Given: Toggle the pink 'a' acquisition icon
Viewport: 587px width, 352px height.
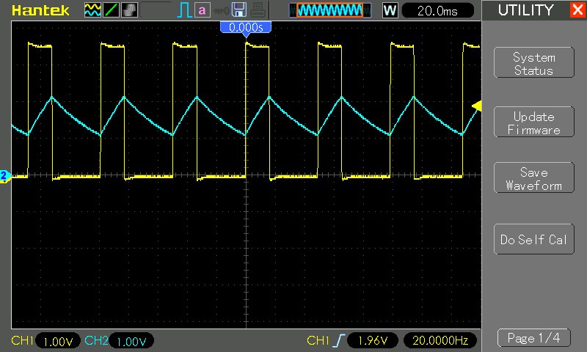Looking at the screenshot, I should click(x=203, y=10).
